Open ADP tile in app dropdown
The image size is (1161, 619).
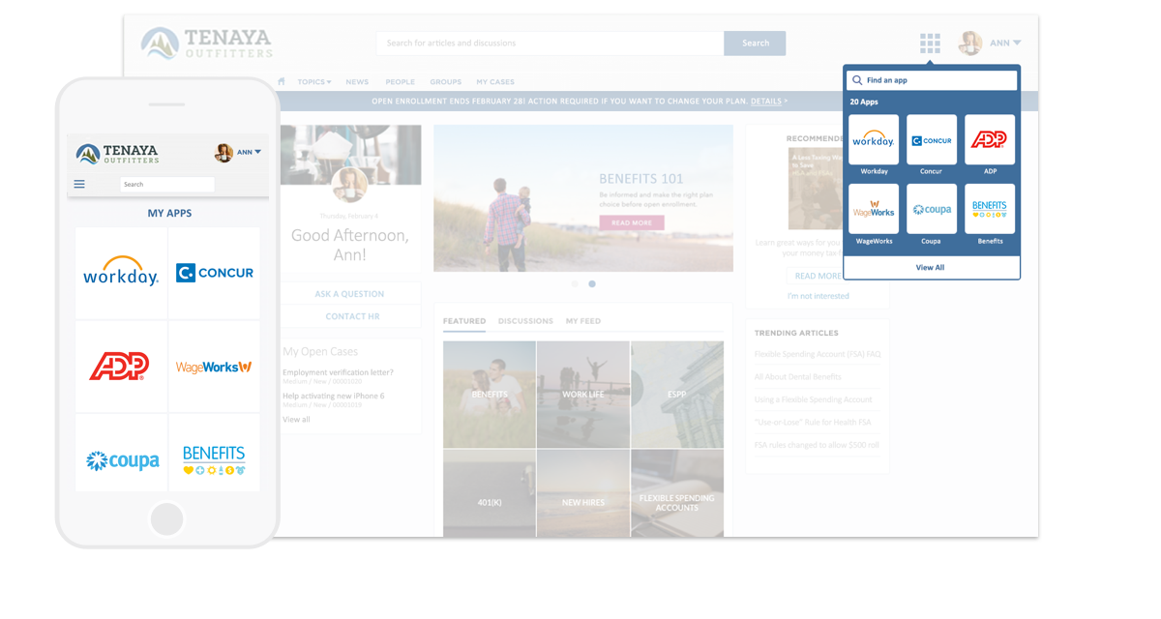point(990,139)
